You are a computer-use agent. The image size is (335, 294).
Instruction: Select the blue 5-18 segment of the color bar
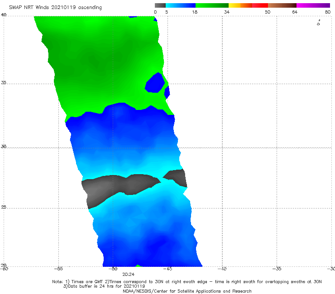[181, 5]
